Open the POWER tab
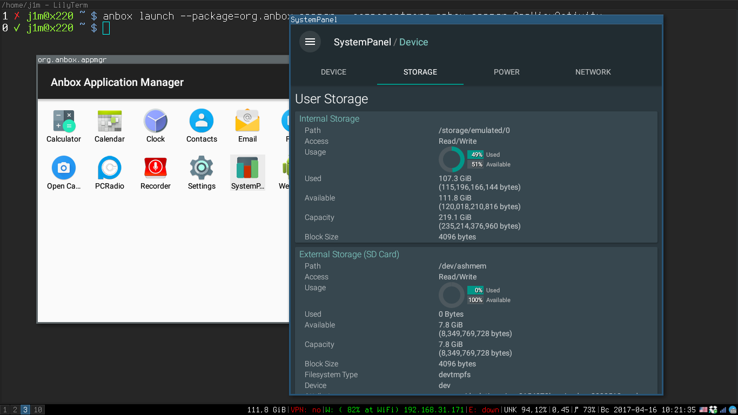Image resolution: width=738 pixels, height=415 pixels. (507, 72)
